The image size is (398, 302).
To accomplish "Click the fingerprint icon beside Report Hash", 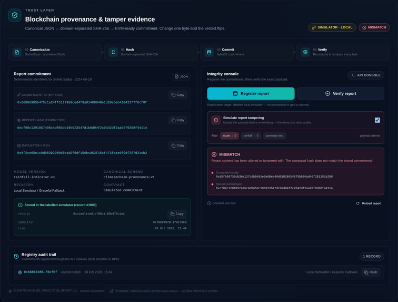I will coord(19,120).
